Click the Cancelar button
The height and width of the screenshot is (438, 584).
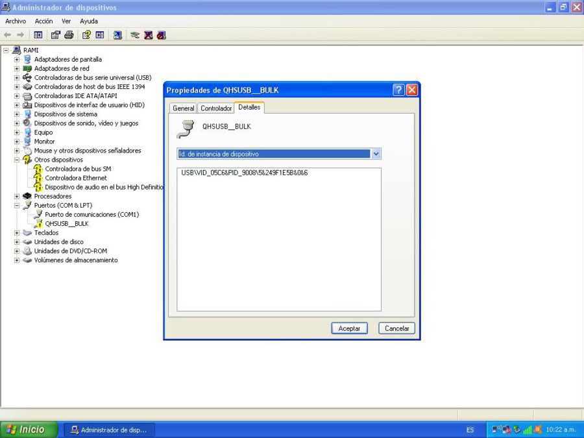(396, 328)
